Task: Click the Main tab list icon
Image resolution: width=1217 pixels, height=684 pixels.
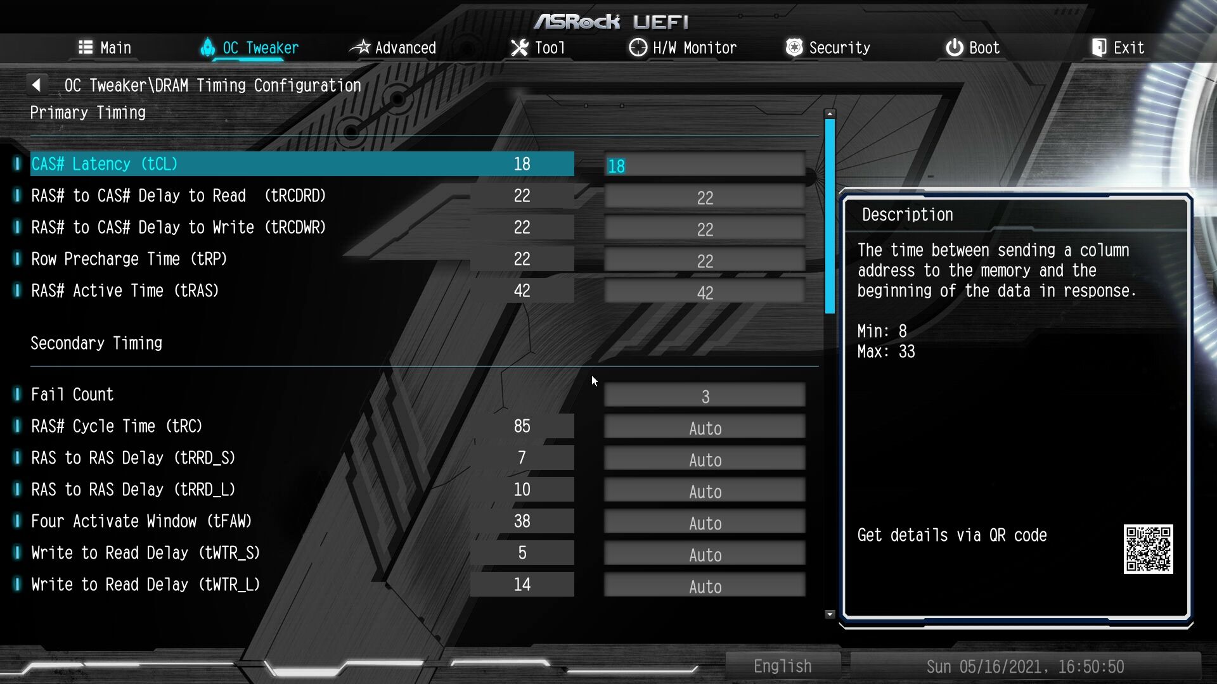Action: tap(86, 47)
